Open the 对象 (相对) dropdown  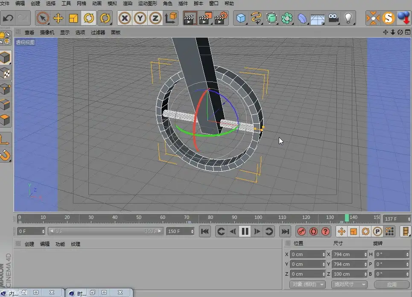307,284
